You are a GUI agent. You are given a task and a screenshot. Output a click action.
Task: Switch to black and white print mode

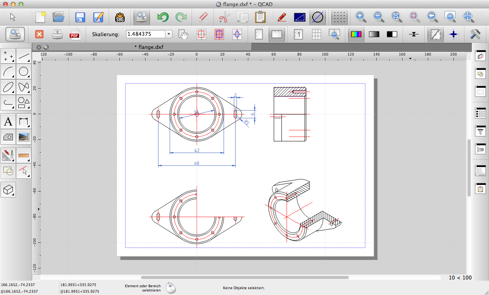click(392, 34)
